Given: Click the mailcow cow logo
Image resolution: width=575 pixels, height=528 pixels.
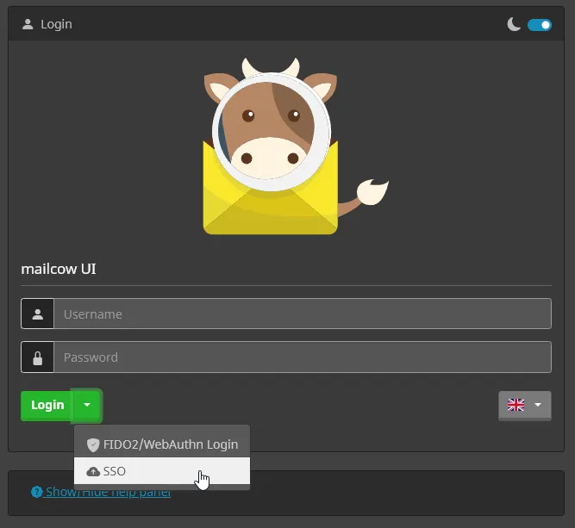Looking at the screenshot, I should (x=296, y=146).
